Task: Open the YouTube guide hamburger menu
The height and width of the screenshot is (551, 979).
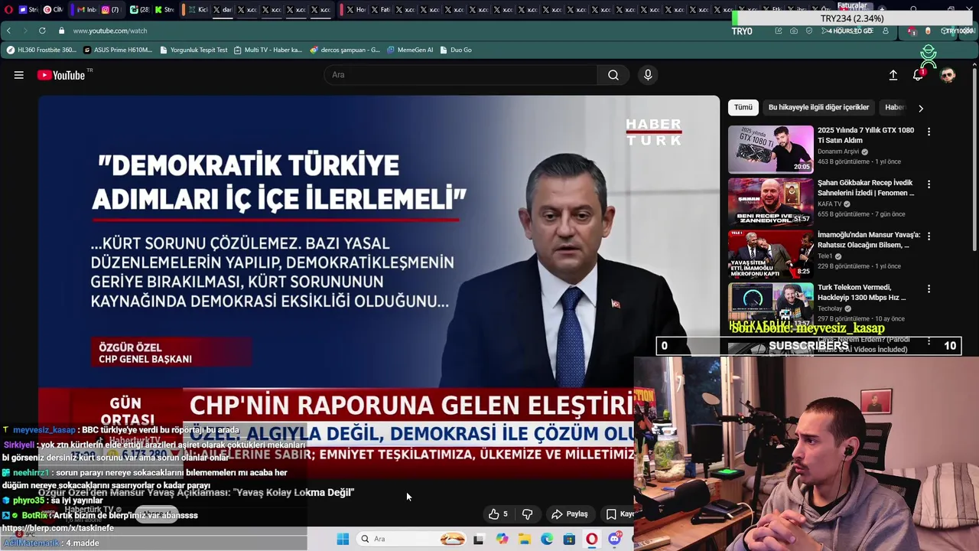Action: pyautogui.click(x=18, y=75)
